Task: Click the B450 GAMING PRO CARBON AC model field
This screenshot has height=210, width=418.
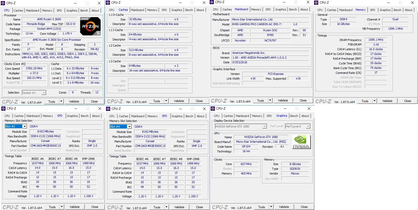Action: [x=256, y=24]
